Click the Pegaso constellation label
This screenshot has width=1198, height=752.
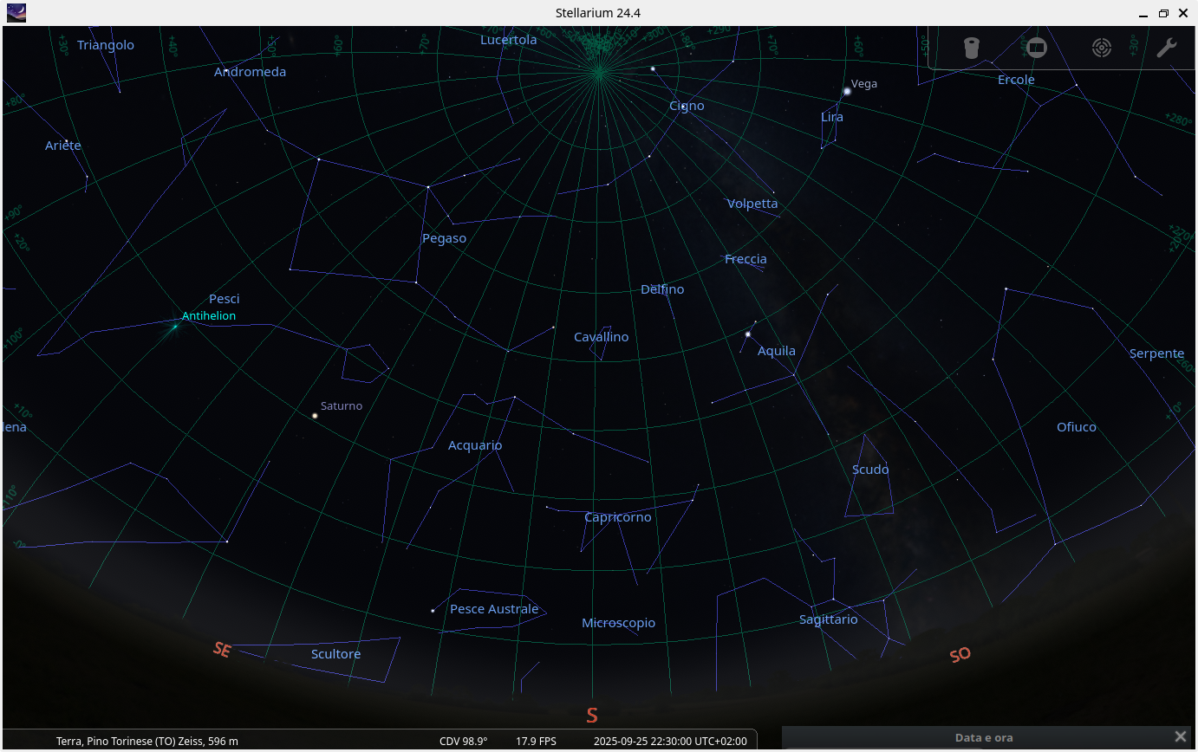tap(444, 237)
